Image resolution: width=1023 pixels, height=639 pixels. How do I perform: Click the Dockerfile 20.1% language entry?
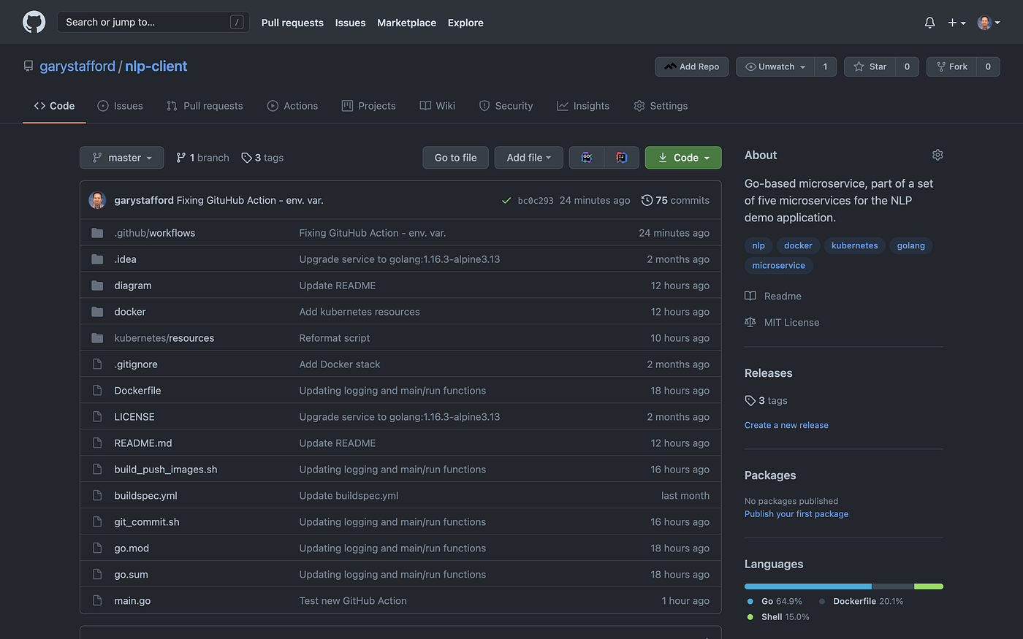861,601
